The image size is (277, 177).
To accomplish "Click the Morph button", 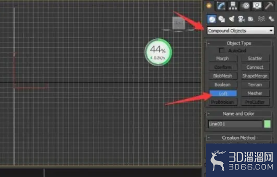I will click(223, 59).
